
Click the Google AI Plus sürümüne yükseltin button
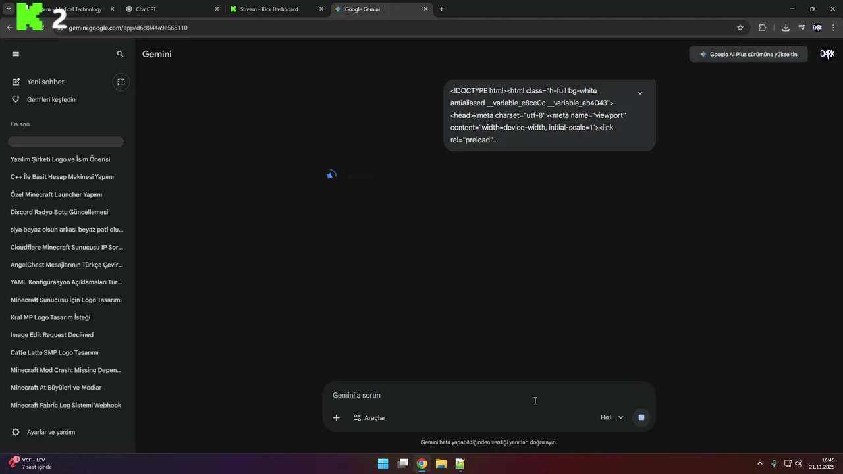click(x=748, y=54)
